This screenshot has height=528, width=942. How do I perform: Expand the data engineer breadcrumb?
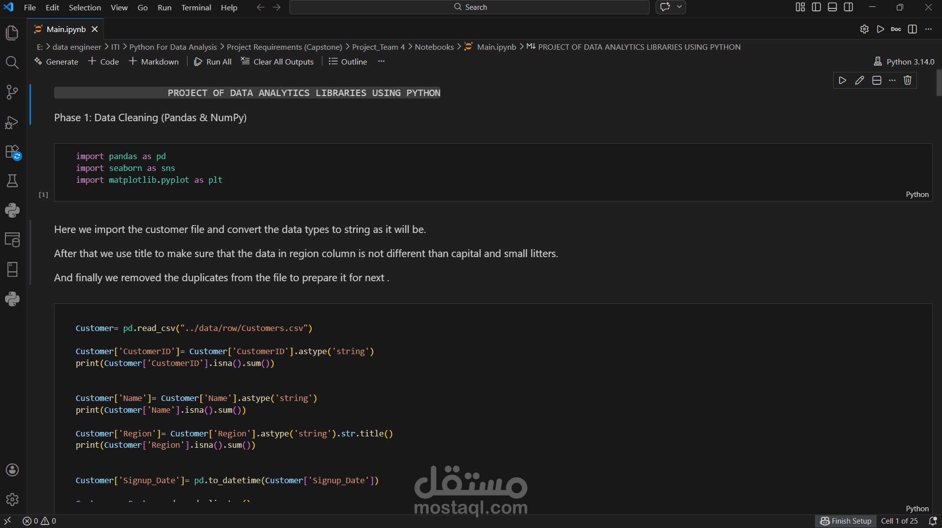click(77, 47)
